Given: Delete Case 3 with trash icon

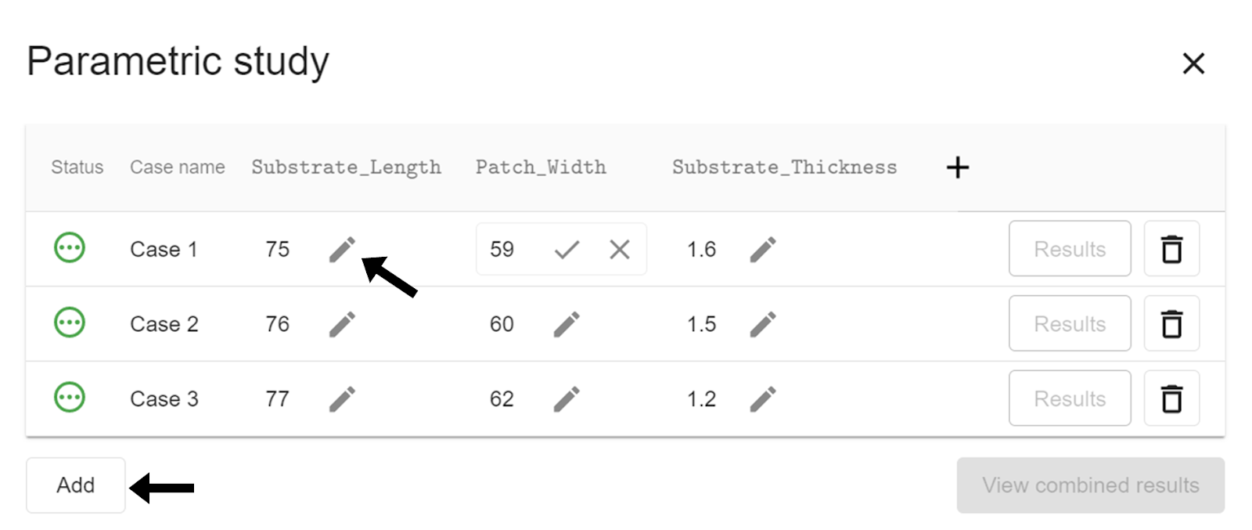Looking at the screenshot, I should (x=1171, y=398).
